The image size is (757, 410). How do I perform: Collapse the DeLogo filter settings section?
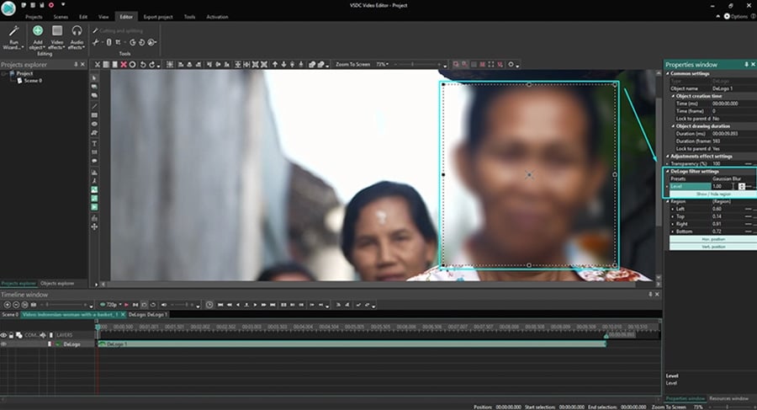point(668,171)
